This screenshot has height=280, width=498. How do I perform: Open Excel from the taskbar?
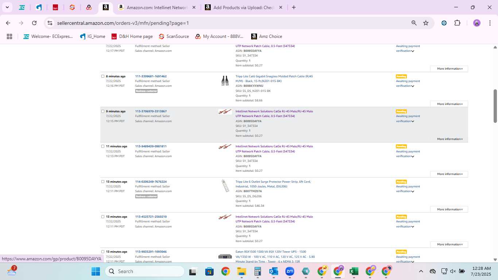[354, 271]
